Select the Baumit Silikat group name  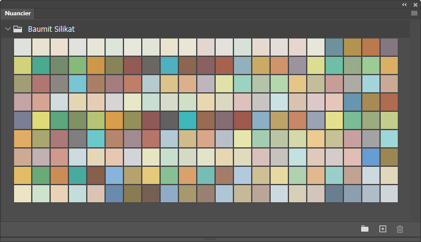click(51, 29)
